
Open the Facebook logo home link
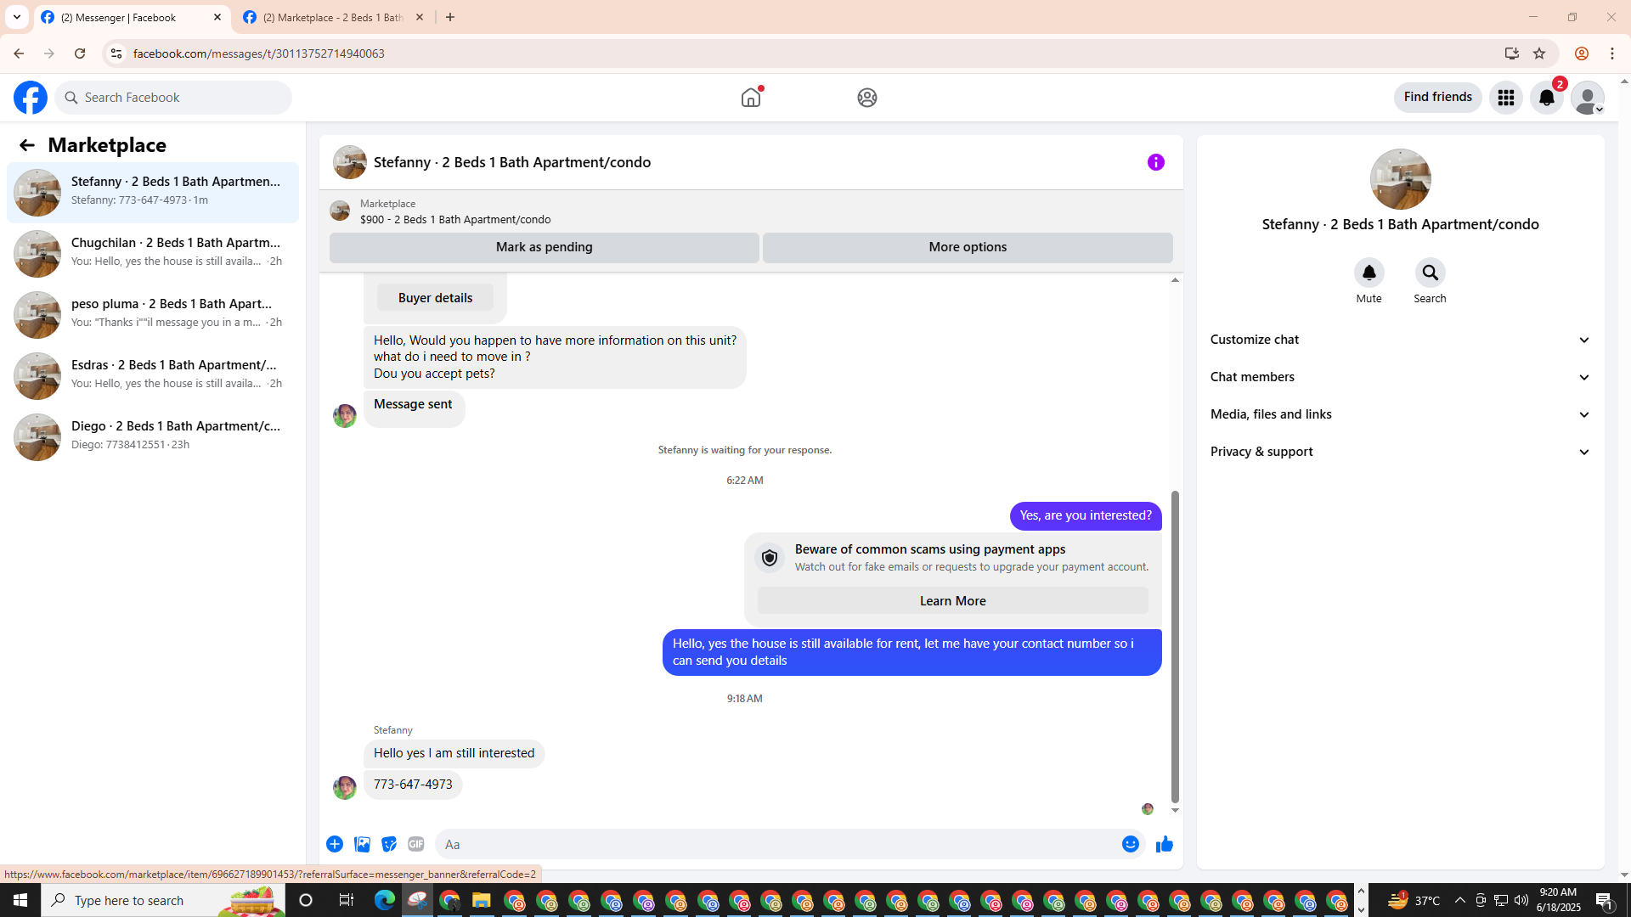pos(31,98)
